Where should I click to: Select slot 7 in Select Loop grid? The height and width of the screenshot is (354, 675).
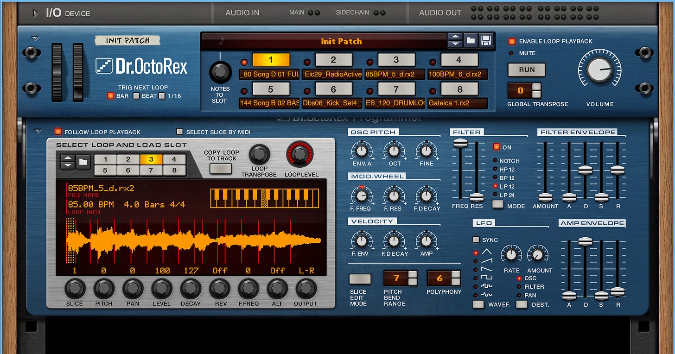(151, 170)
